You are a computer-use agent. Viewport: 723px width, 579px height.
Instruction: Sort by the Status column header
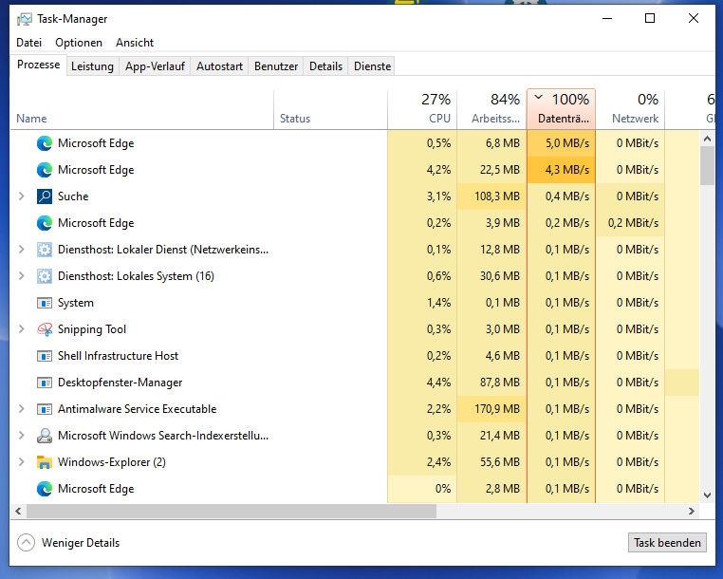click(330, 109)
